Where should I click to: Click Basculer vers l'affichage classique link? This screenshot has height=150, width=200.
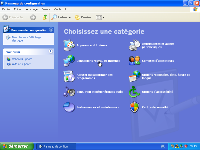tap(26, 39)
